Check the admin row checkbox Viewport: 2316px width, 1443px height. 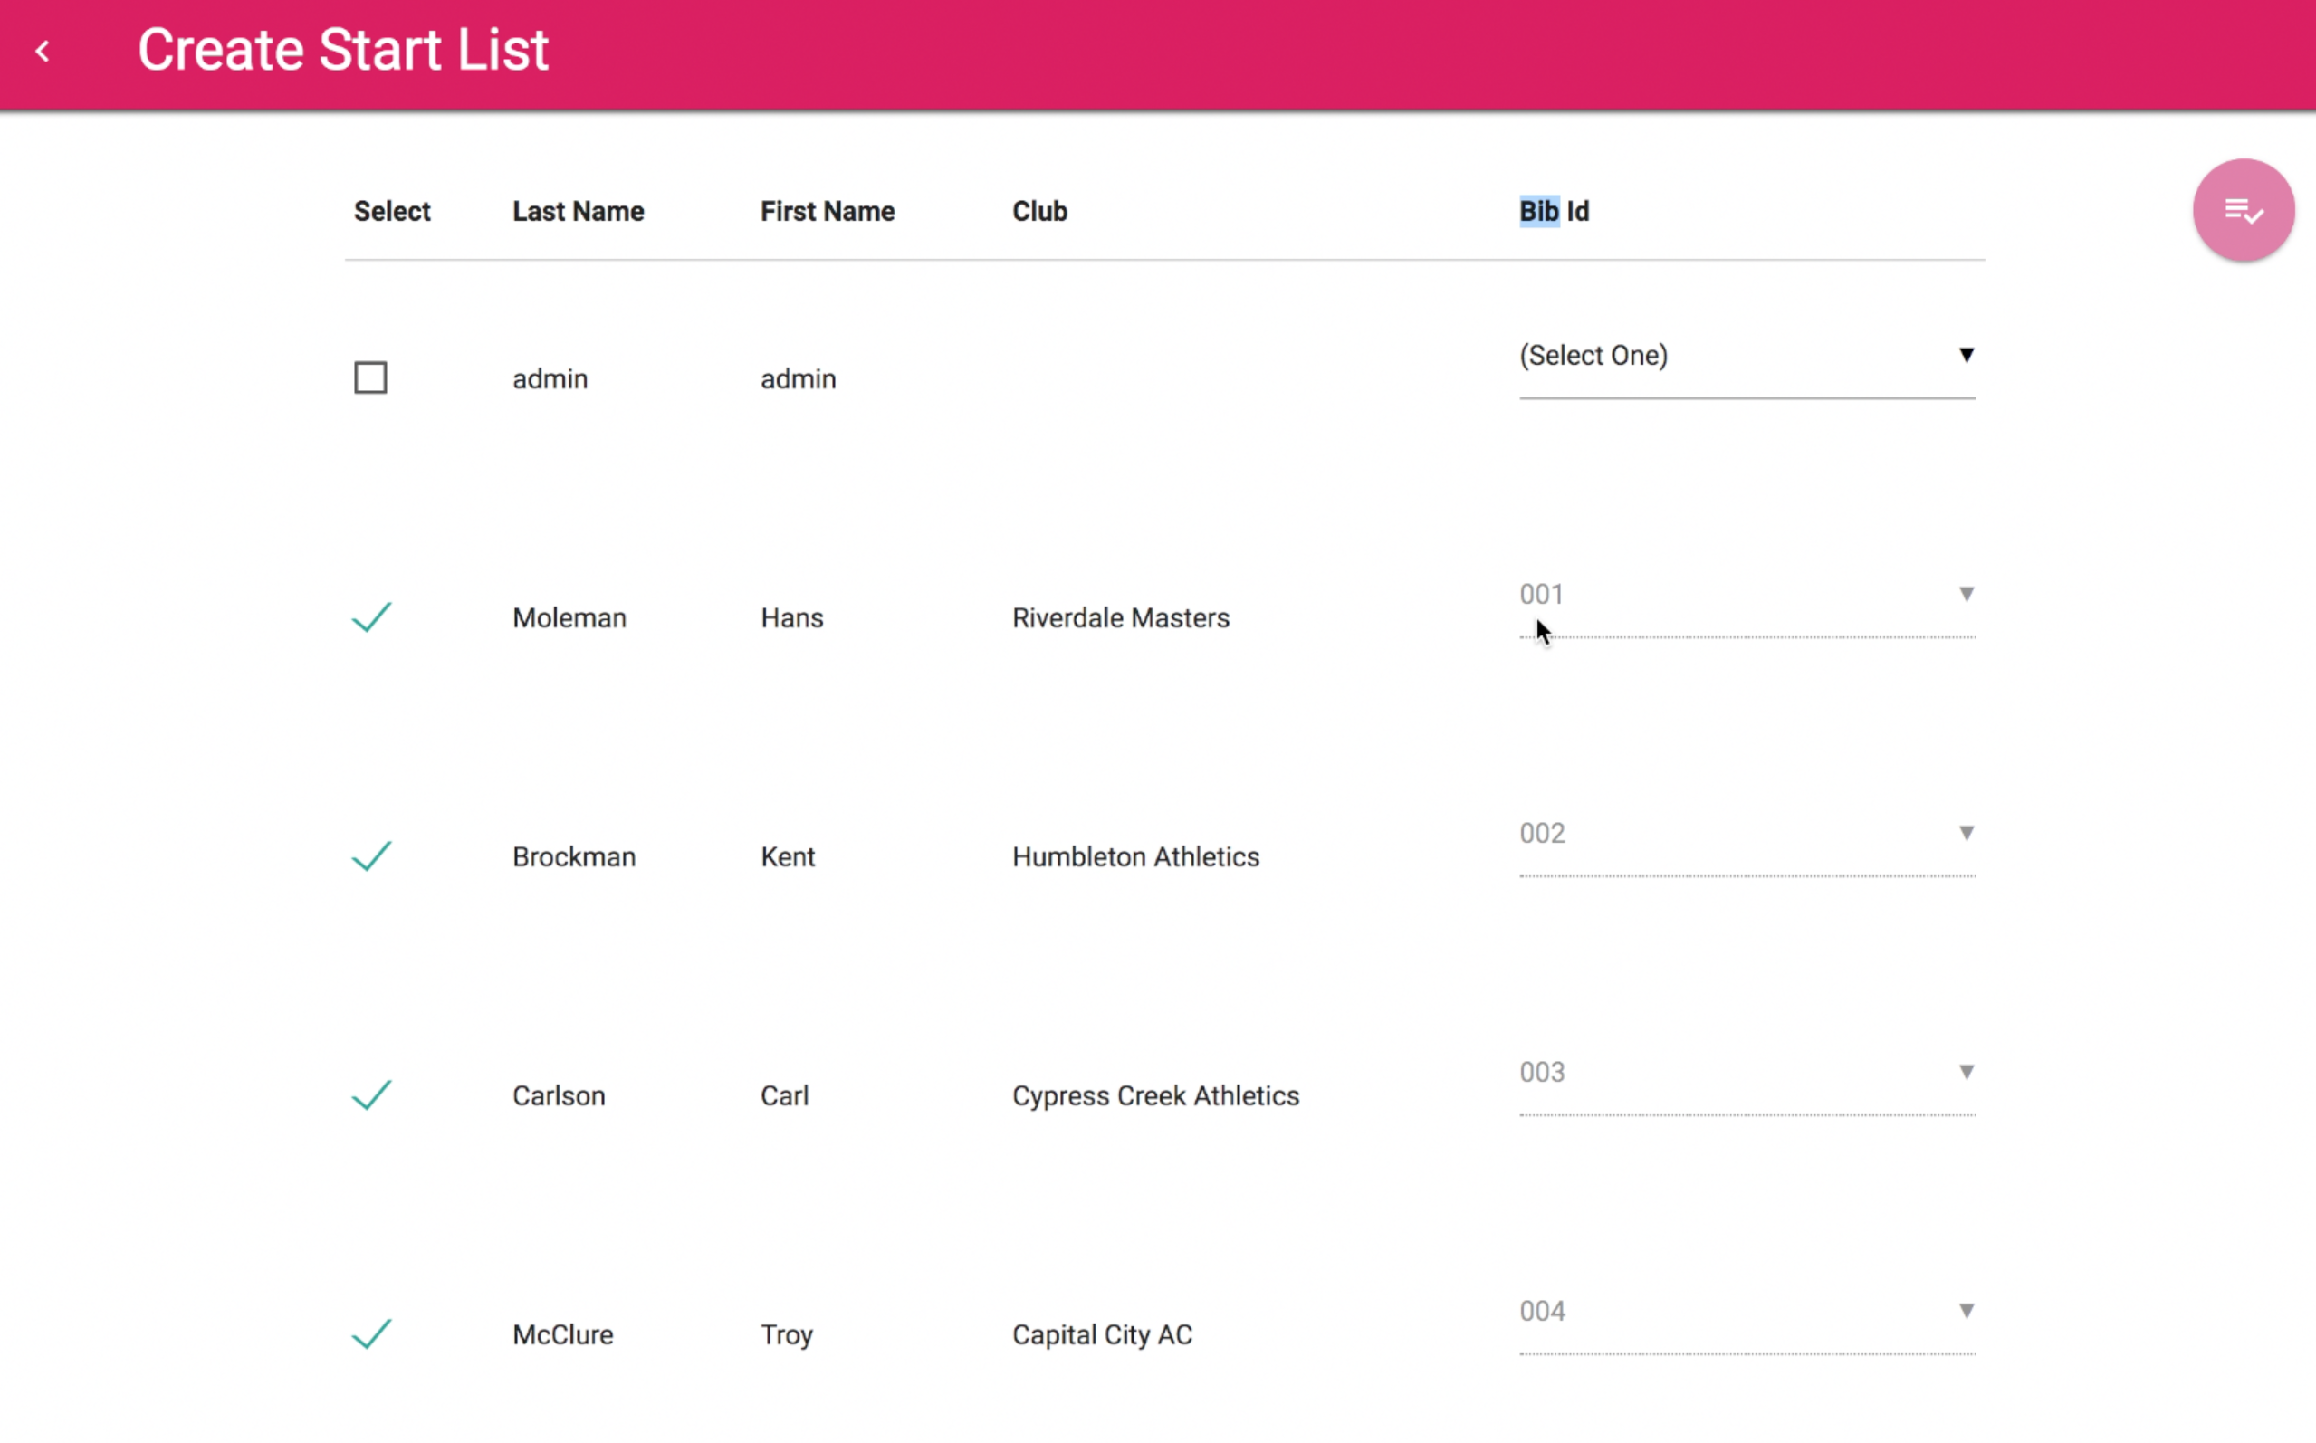371,377
